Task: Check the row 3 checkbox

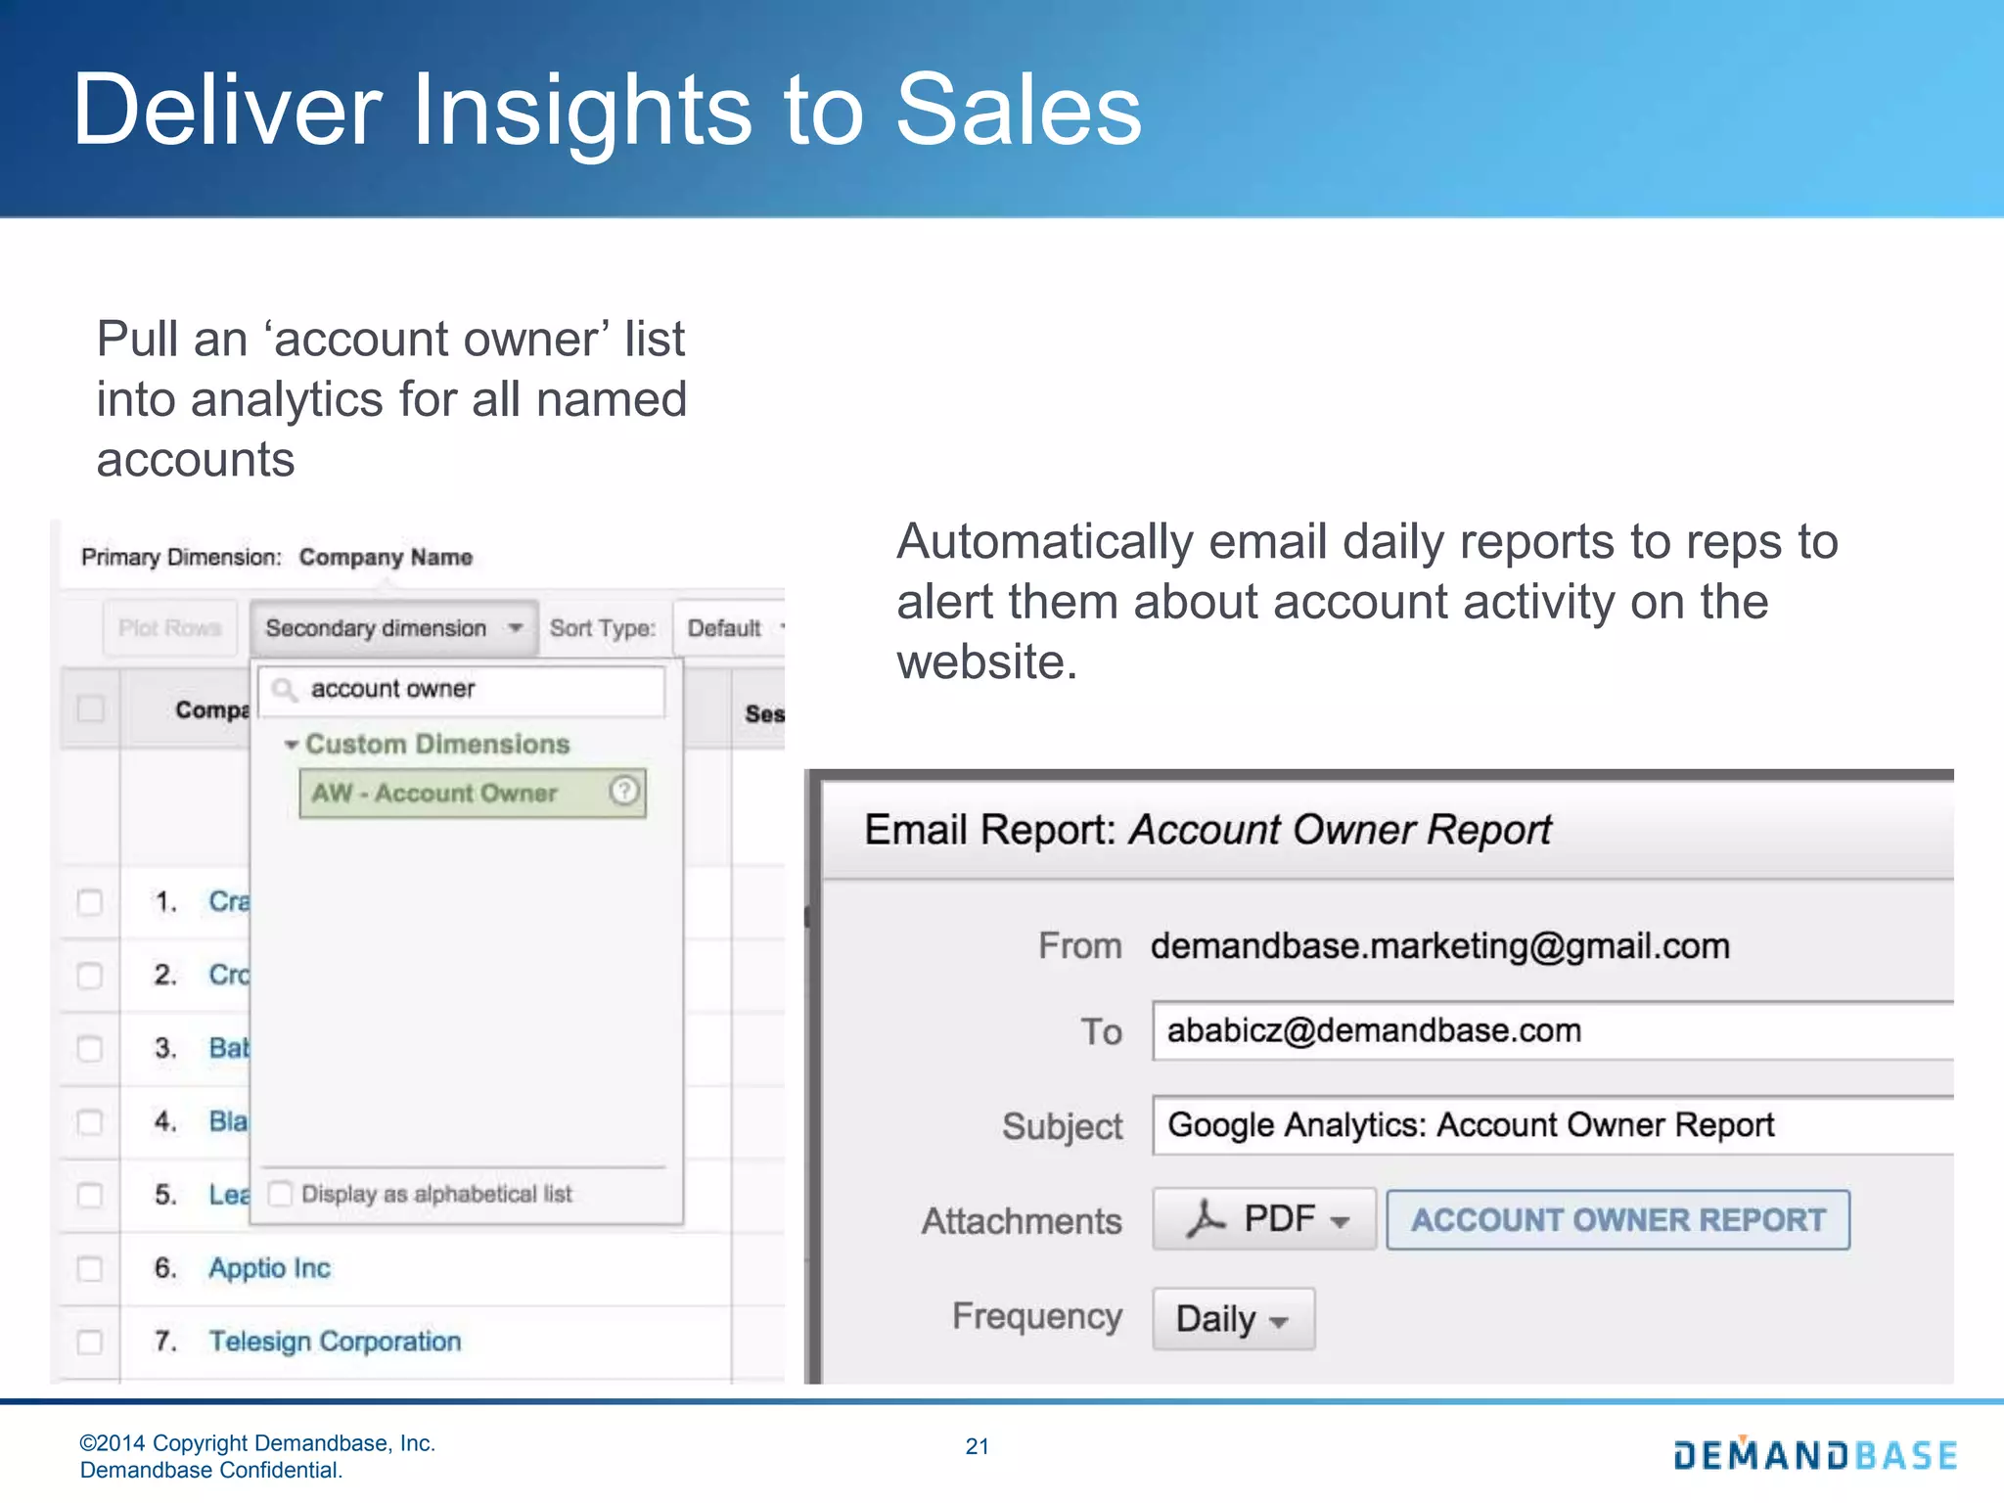Action: point(90,1048)
